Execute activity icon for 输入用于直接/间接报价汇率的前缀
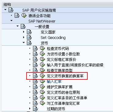The image size is (113, 112). (42, 65)
